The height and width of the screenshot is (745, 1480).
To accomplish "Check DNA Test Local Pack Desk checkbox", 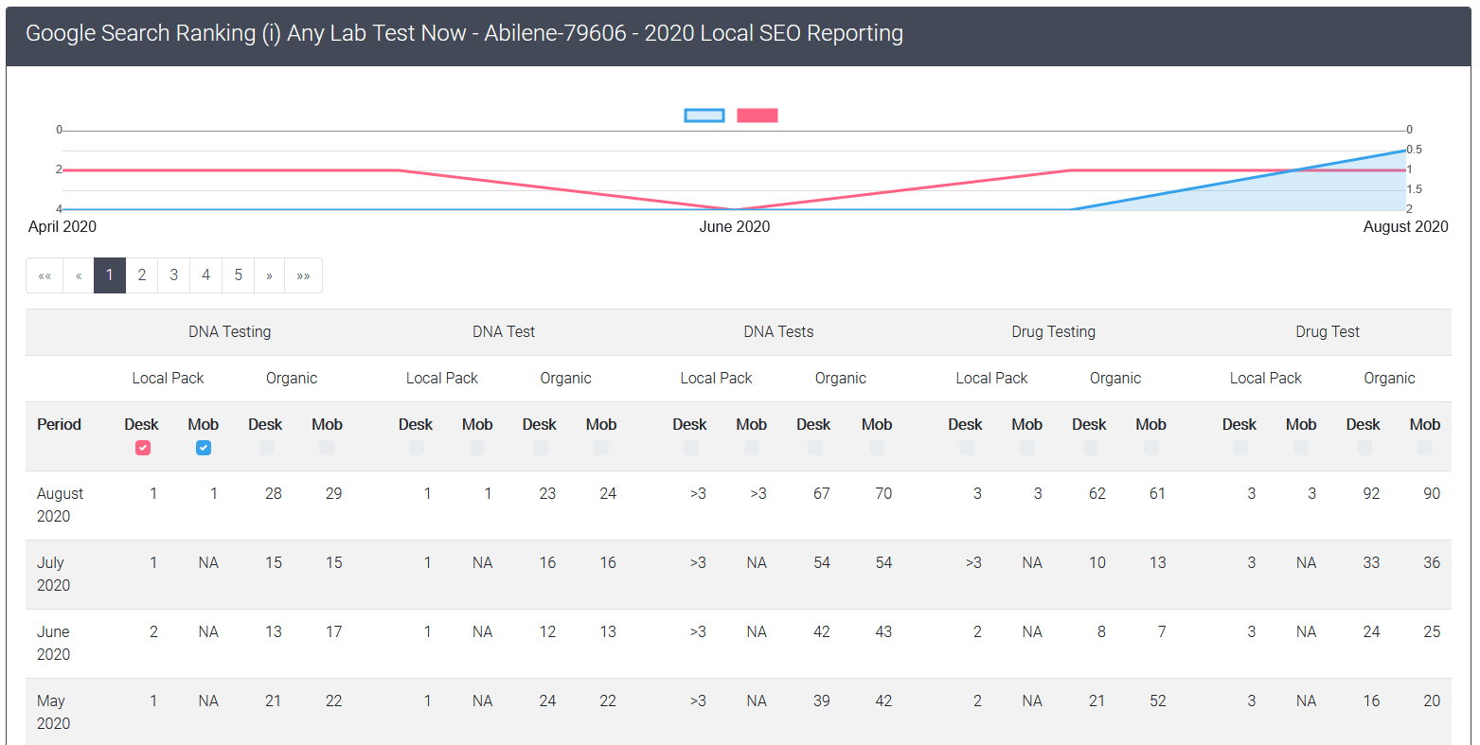I will (417, 448).
